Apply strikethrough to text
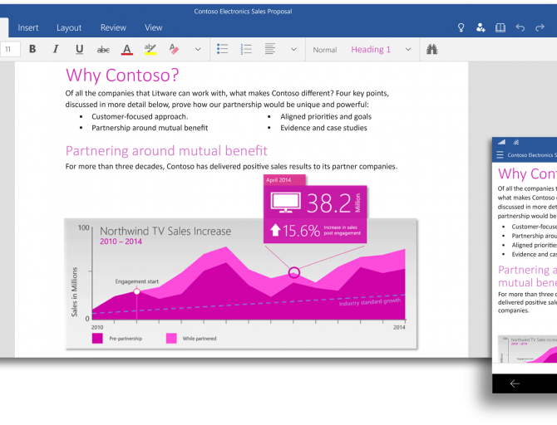 103,50
